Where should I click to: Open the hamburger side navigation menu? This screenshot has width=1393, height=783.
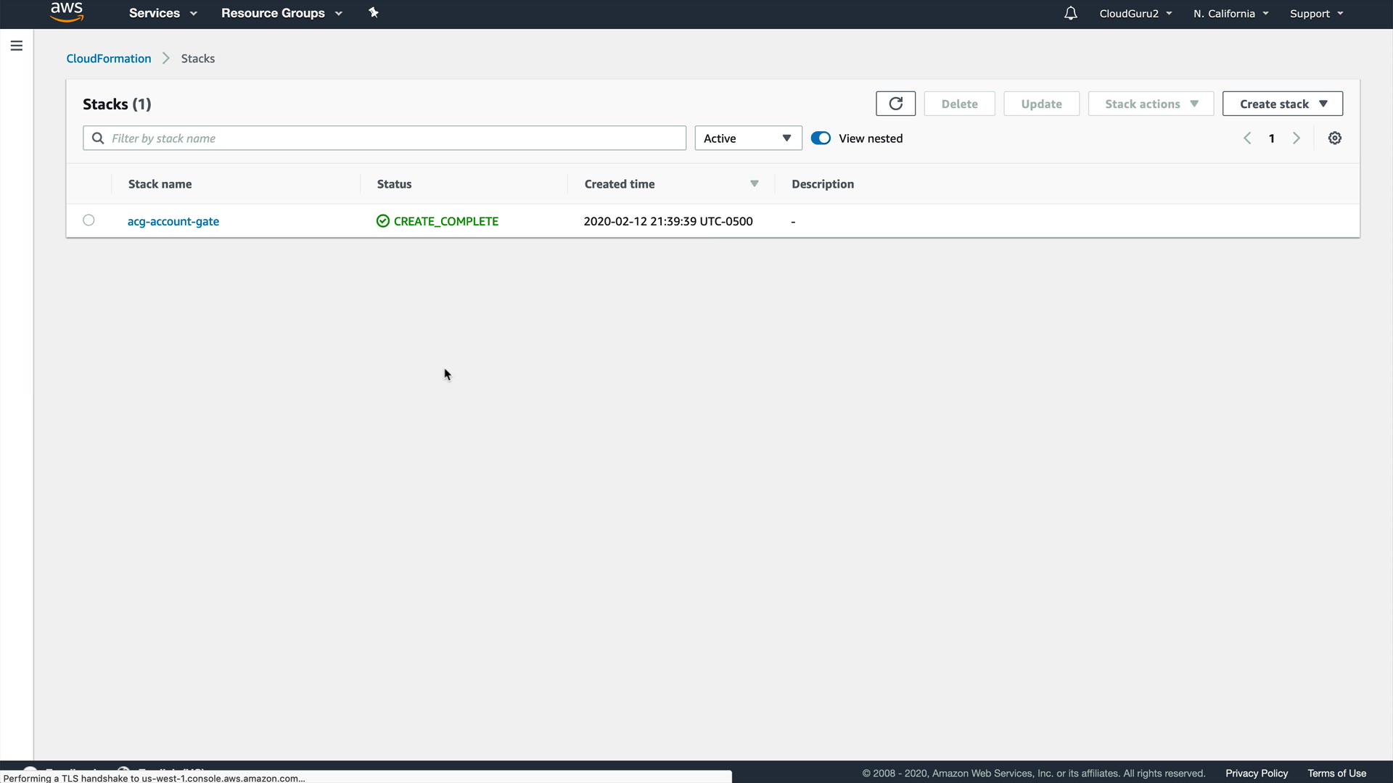point(17,46)
